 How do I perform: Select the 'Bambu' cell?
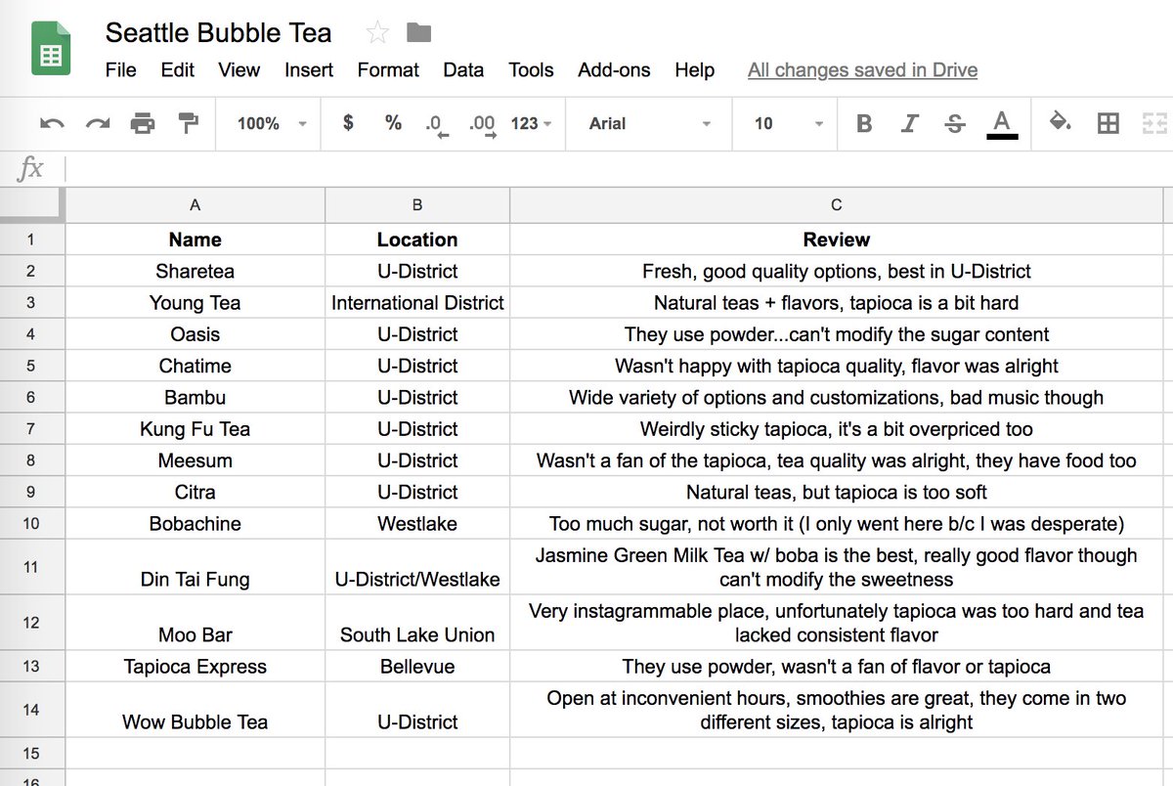[195, 397]
